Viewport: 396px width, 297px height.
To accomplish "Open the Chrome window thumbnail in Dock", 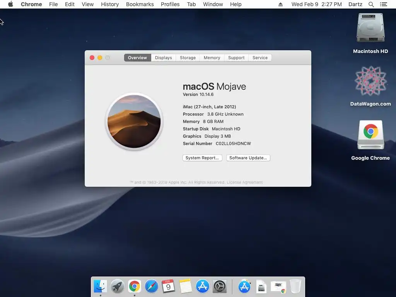I will (x=278, y=287).
